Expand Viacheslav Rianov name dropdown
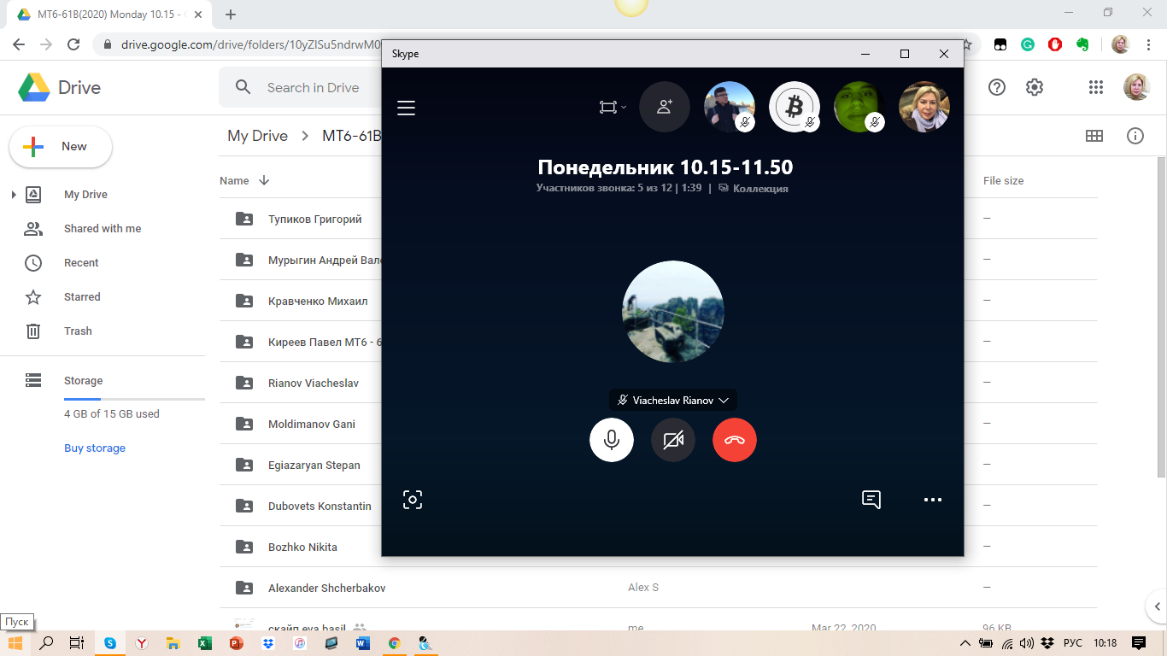 724,400
